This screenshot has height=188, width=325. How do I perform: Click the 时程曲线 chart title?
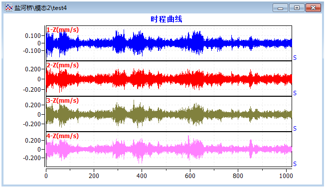(x=166, y=19)
